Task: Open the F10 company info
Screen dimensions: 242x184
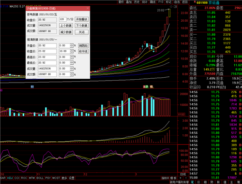Action: point(161,2)
